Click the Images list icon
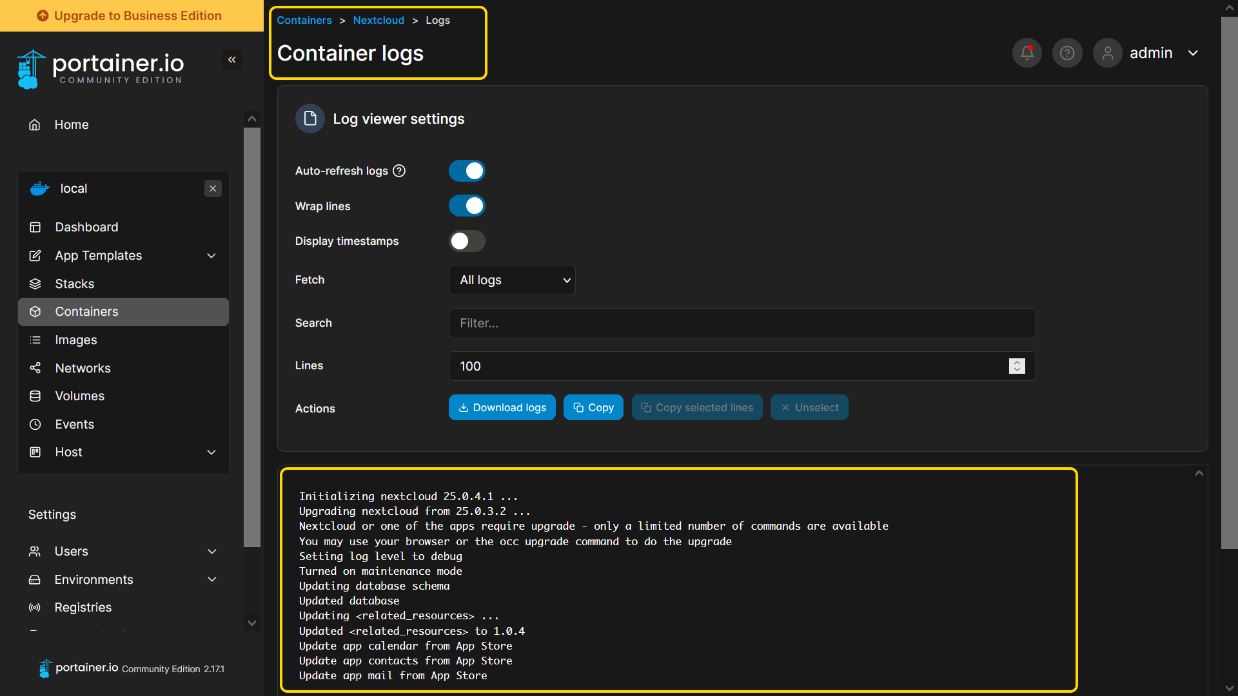This screenshot has width=1238, height=696. [x=35, y=340]
